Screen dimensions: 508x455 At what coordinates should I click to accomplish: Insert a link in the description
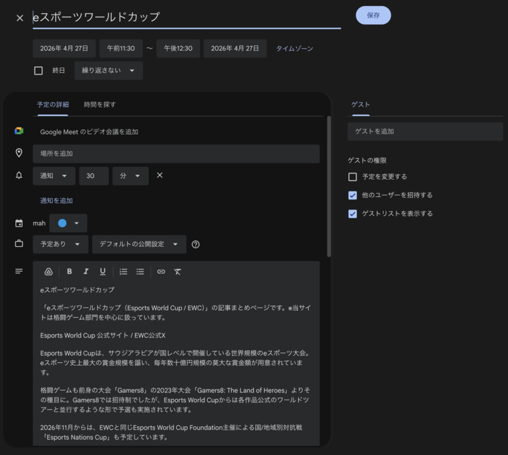pos(161,272)
